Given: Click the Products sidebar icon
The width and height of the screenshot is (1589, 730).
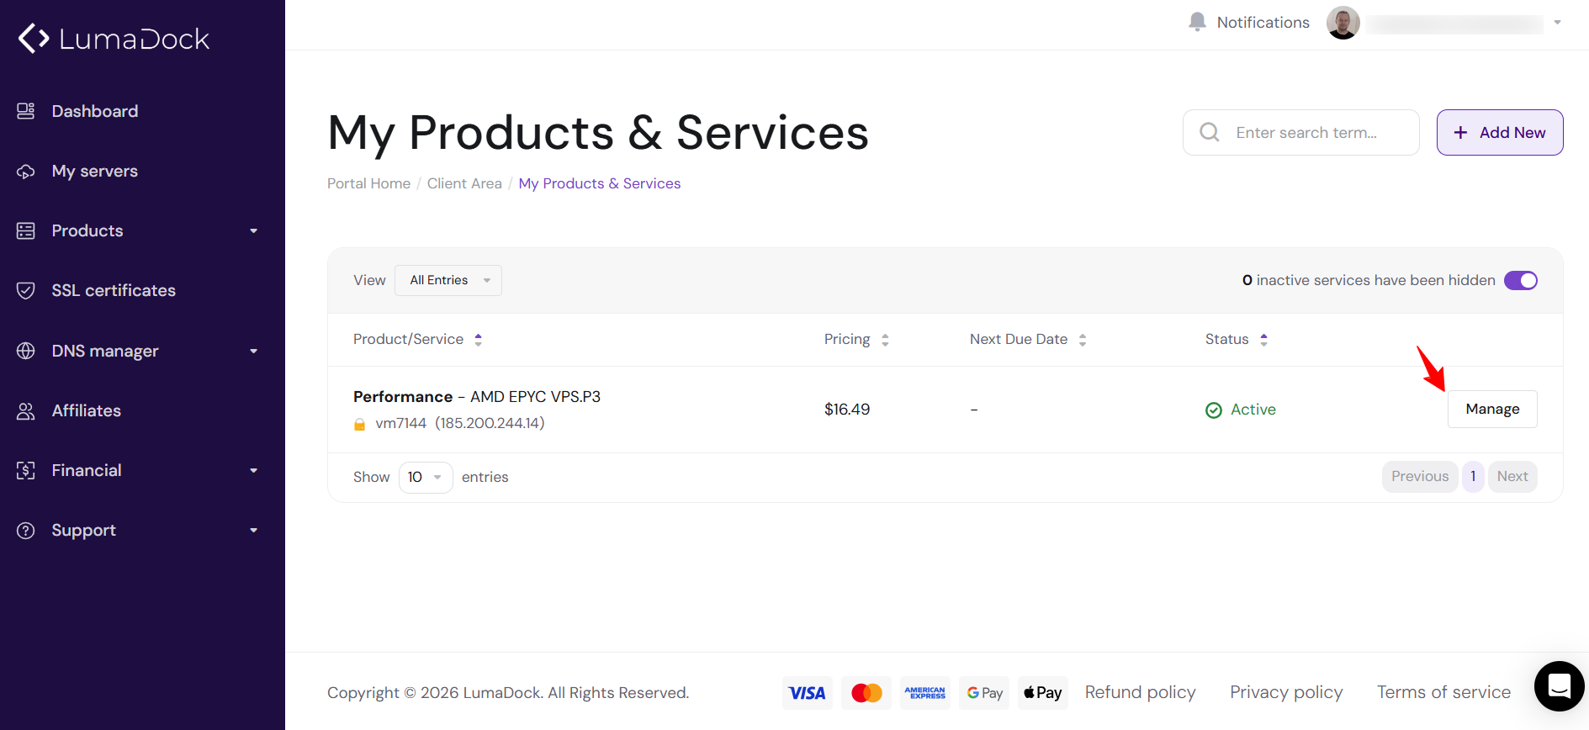Looking at the screenshot, I should click(x=26, y=231).
